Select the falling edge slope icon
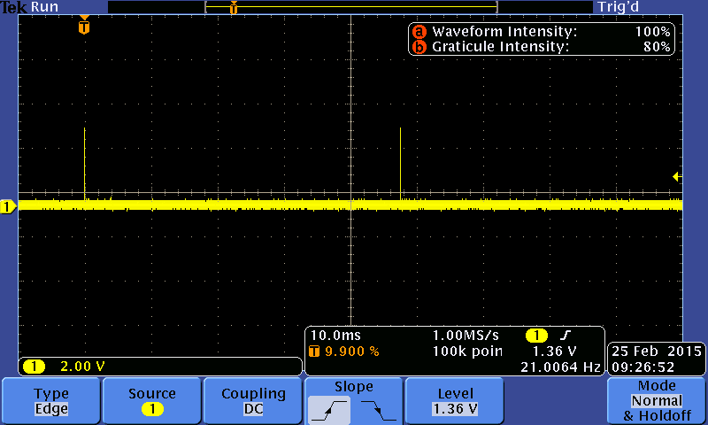The height and width of the screenshot is (425, 708). pyautogui.click(x=379, y=410)
